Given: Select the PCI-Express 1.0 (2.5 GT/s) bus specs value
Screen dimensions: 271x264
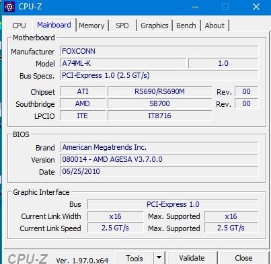Looking at the screenshot, I should [159, 75].
